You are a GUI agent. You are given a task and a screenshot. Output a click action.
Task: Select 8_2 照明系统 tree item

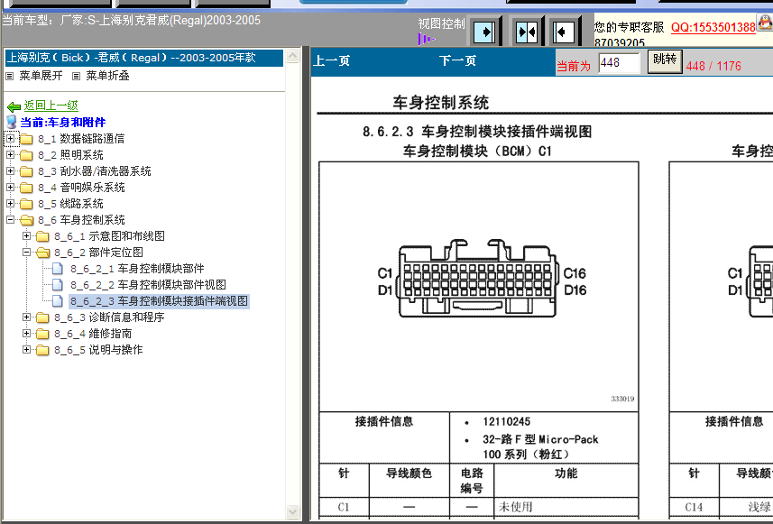[x=70, y=155]
